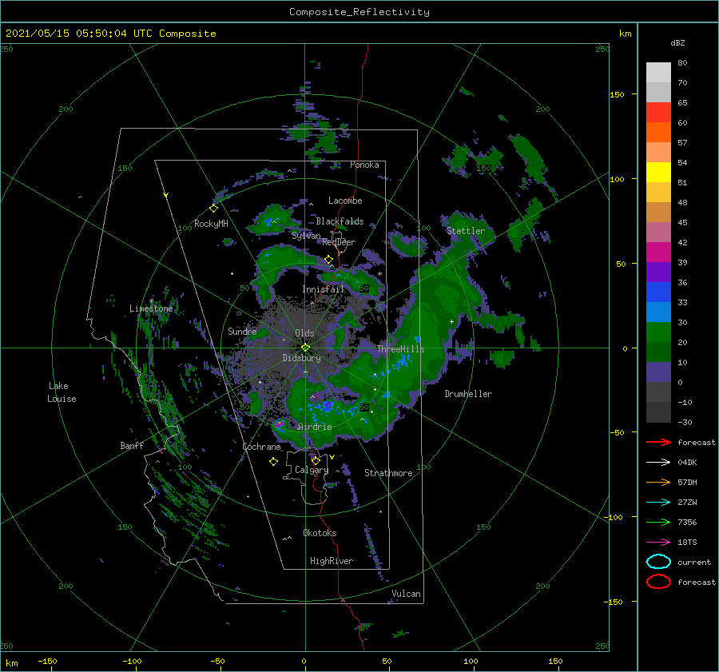719x672 pixels.
Task: Click the yellow diamond marker above Calgary
Action: (316, 460)
